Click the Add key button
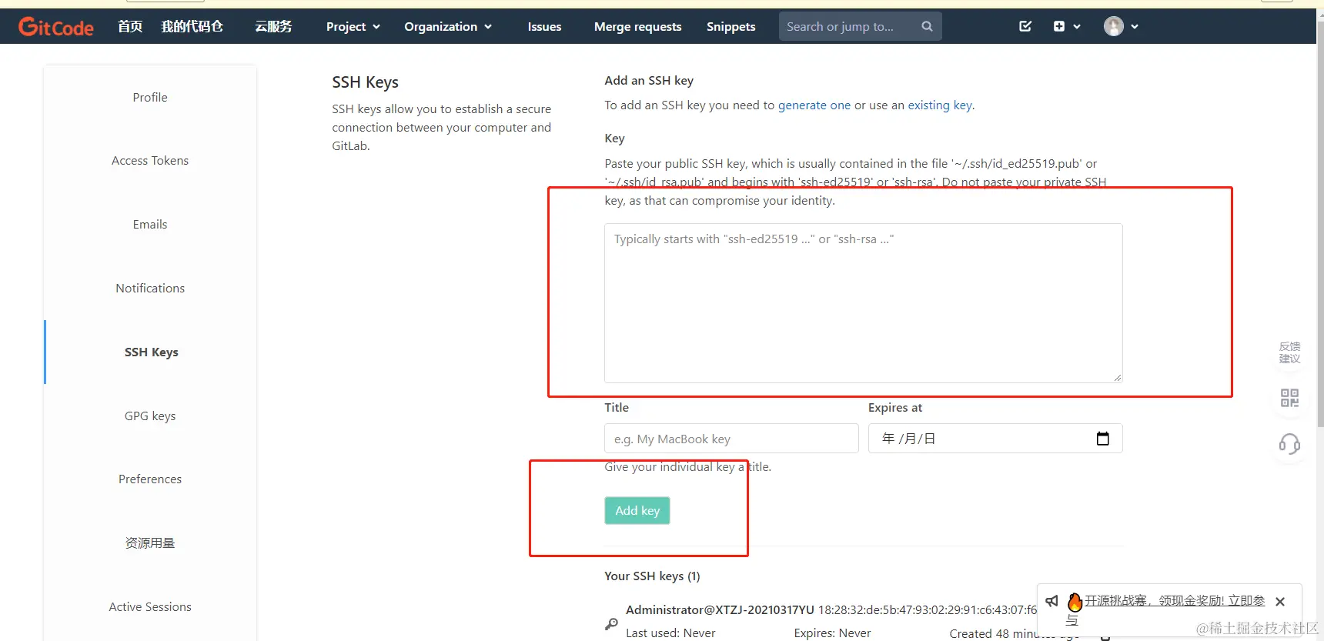This screenshot has width=1324, height=641. click(x=637, y=511)
